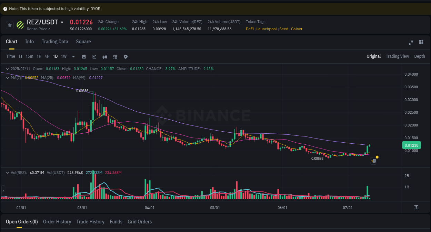
Task: Click the scale icon below the volume axis
Action: pos(416,208)
